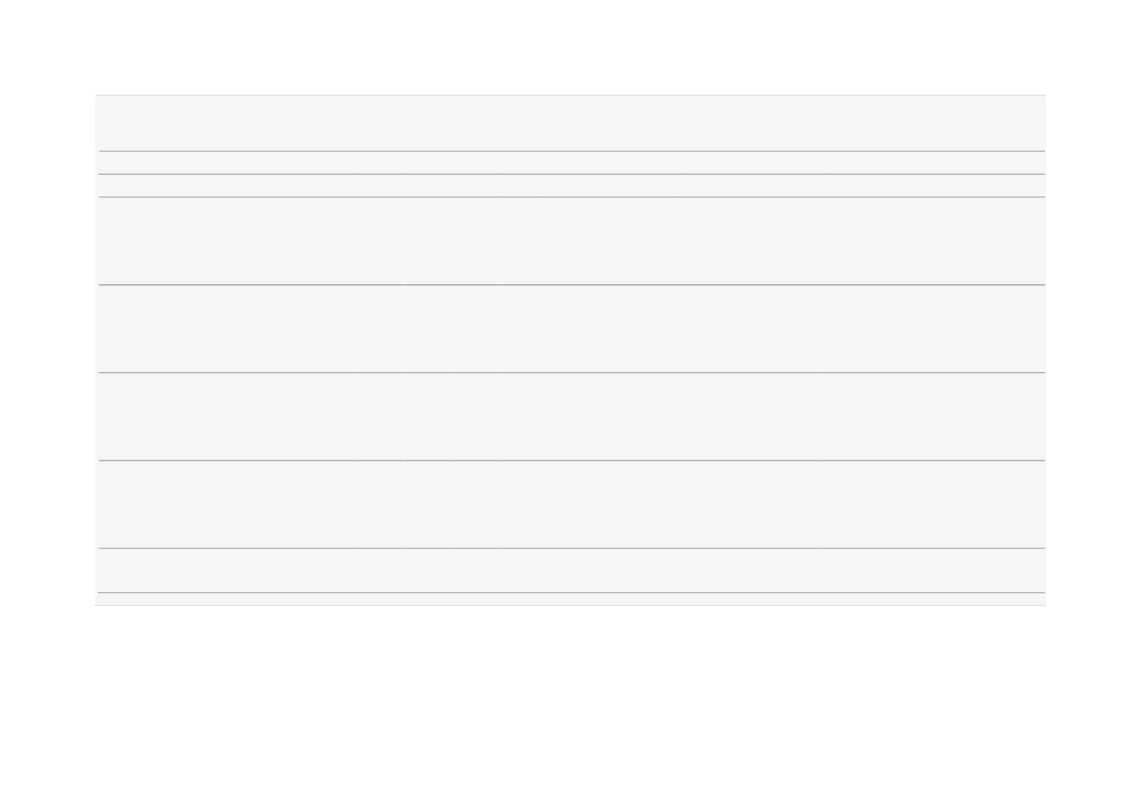Image resolution: width=1130 pixels, height=799 pixels.
Task: Click last-column cell in second tall row
Action: [x=932, y=328]
